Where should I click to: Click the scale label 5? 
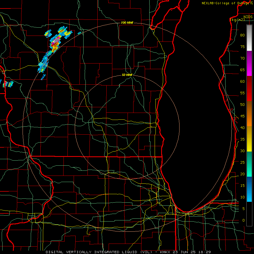click(244, 209)
